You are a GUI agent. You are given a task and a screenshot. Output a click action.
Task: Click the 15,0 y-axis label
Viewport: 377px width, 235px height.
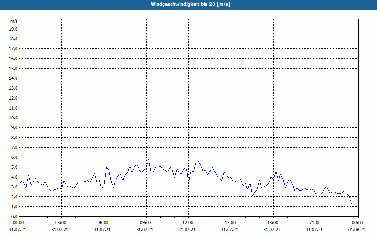click(13, 68)
